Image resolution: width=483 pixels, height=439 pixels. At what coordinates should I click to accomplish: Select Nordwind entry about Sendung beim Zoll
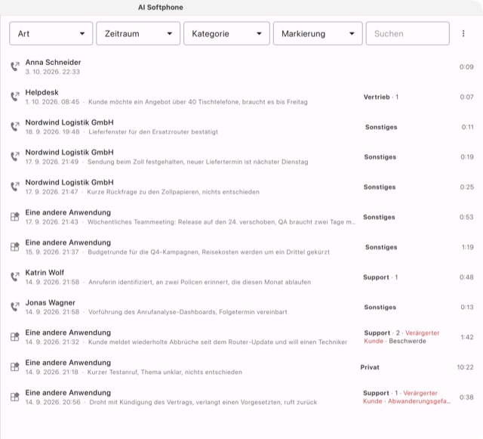click(241, 156)
